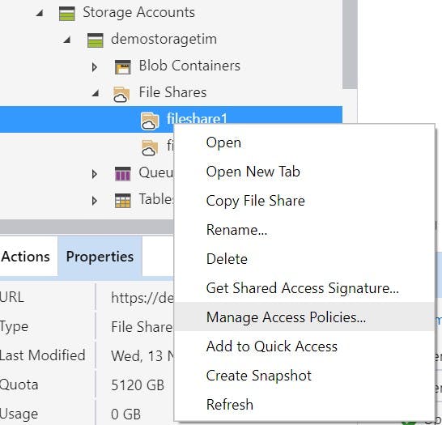Click the second file share icon below fileshare1

(150, 147)
